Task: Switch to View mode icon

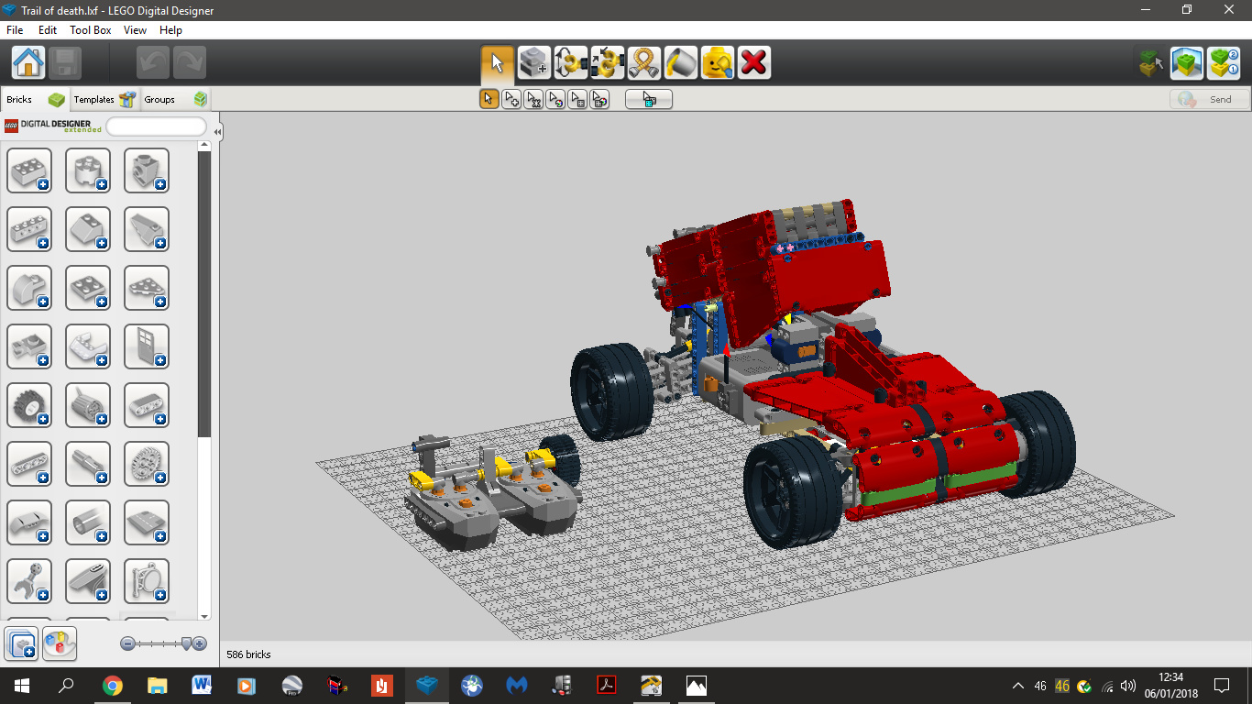Action: [1187, 62]
